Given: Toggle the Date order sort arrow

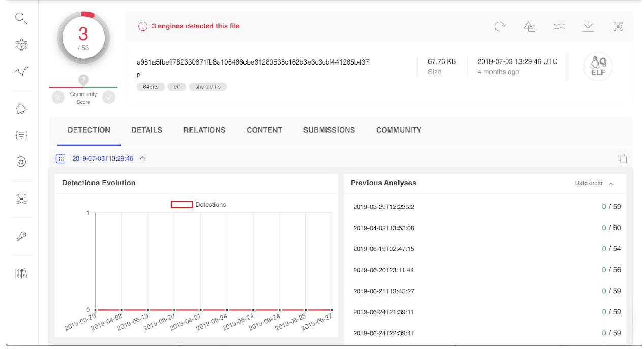Looking at the screenshot, I should 611,183.
